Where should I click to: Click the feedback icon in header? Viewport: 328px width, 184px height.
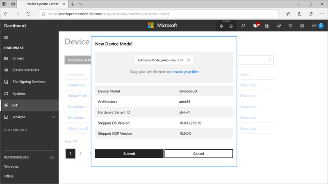pos(279,26)
